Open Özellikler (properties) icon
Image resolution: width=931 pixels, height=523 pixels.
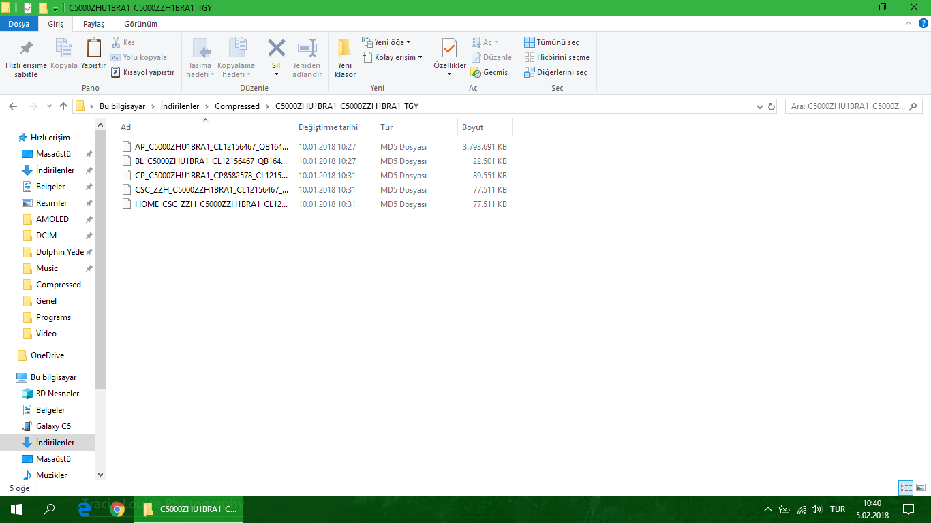(x=449, y=49)
